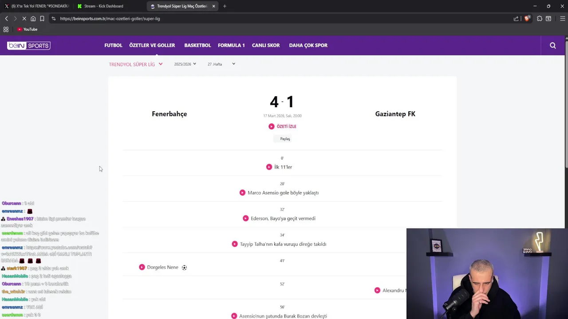Click the Fenerbahçe team name
This screenshot has height=319, width=568.
170,114
